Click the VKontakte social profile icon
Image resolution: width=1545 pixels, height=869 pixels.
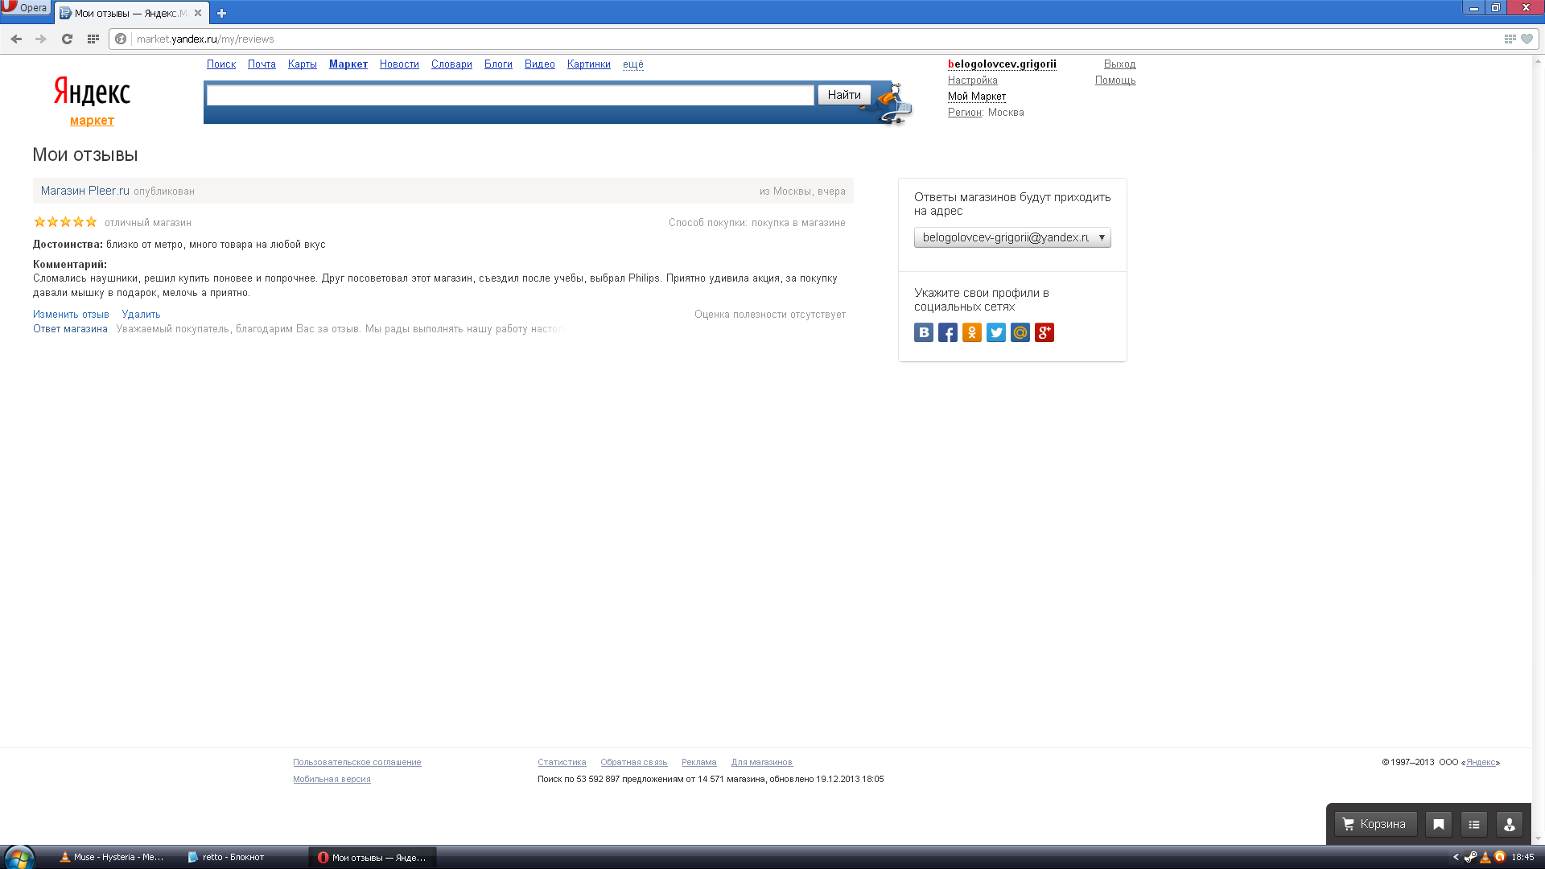point(923,332)
